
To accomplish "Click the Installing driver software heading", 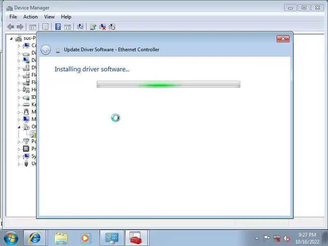I will [x=92, y=69].
